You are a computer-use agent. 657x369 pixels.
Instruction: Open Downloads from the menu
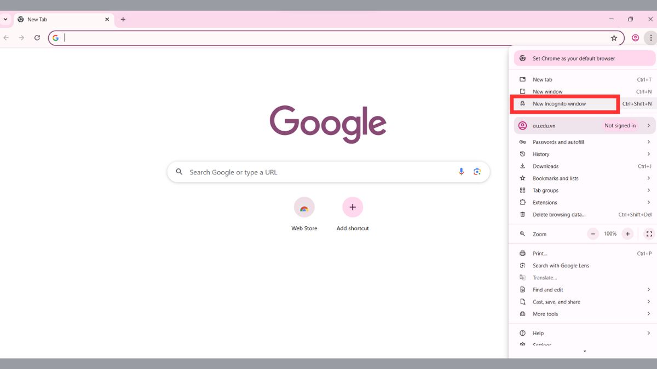click(584, 166)
